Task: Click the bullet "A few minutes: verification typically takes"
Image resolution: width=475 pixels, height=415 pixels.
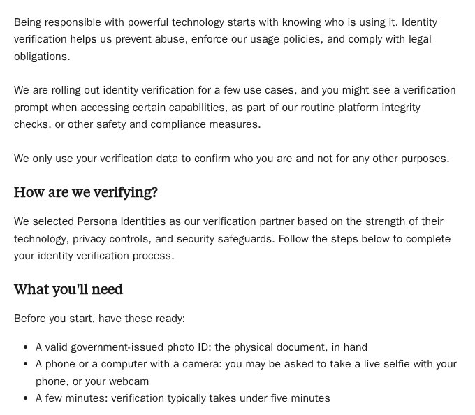Action: [183, 398]
